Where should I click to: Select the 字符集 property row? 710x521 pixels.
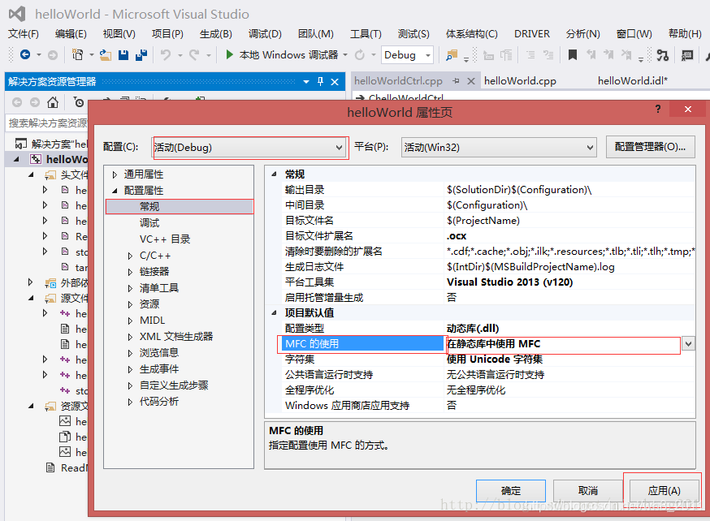click(x=487, y=359)
